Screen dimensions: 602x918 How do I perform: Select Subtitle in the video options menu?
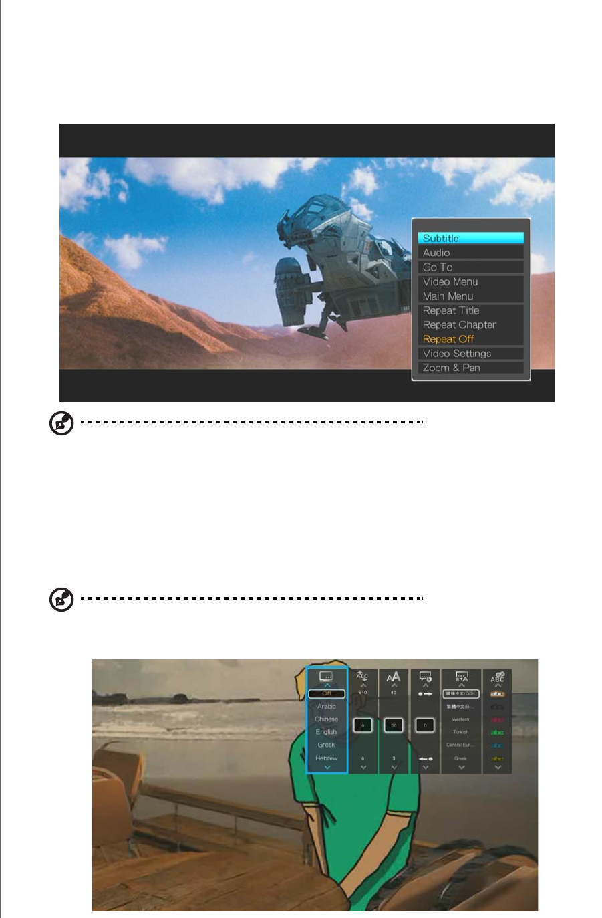[x=470, y=238]
